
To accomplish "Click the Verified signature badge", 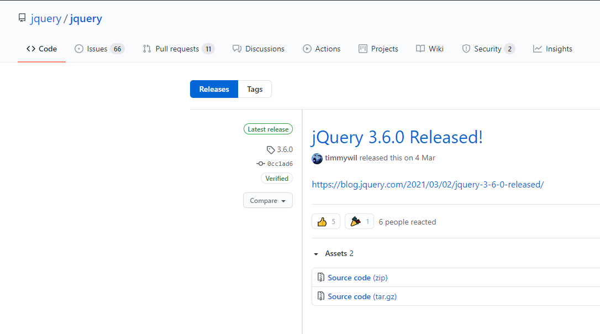I will pyautogui.click(x=277, y=178).
